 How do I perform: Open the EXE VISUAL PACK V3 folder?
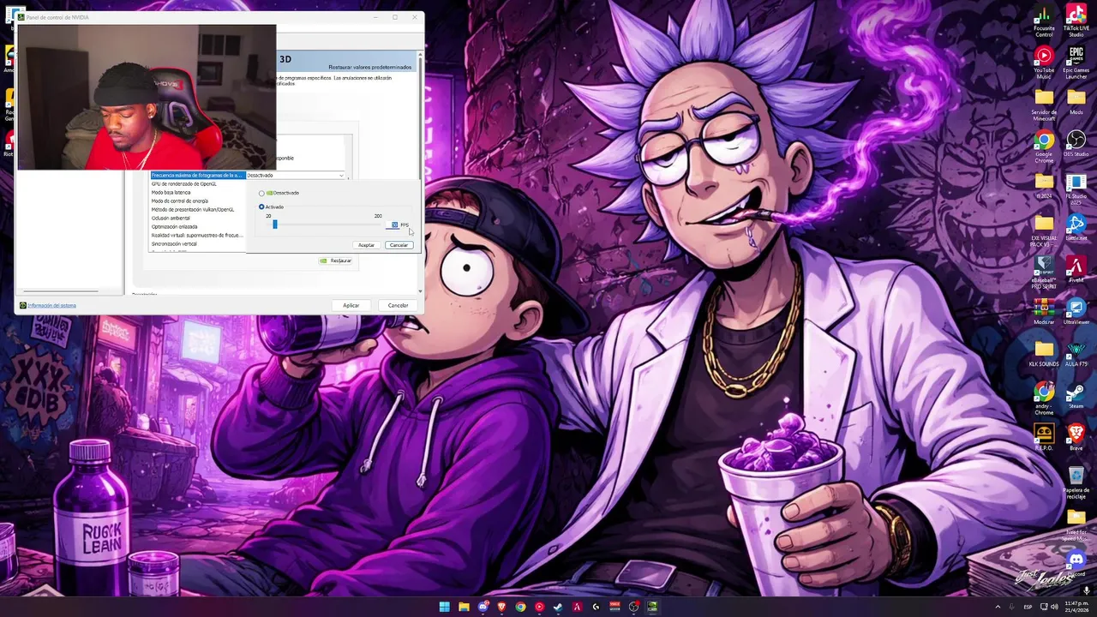tap(1043, 231)
